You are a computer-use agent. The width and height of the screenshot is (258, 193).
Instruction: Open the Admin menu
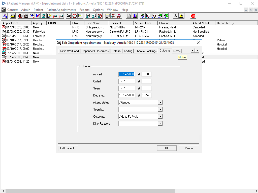click(26, 10)
